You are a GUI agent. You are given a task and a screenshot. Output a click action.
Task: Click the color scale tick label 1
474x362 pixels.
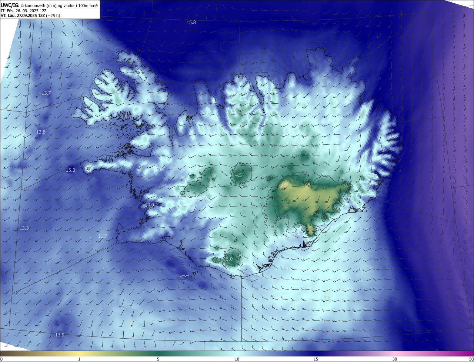tap(79, 359)
